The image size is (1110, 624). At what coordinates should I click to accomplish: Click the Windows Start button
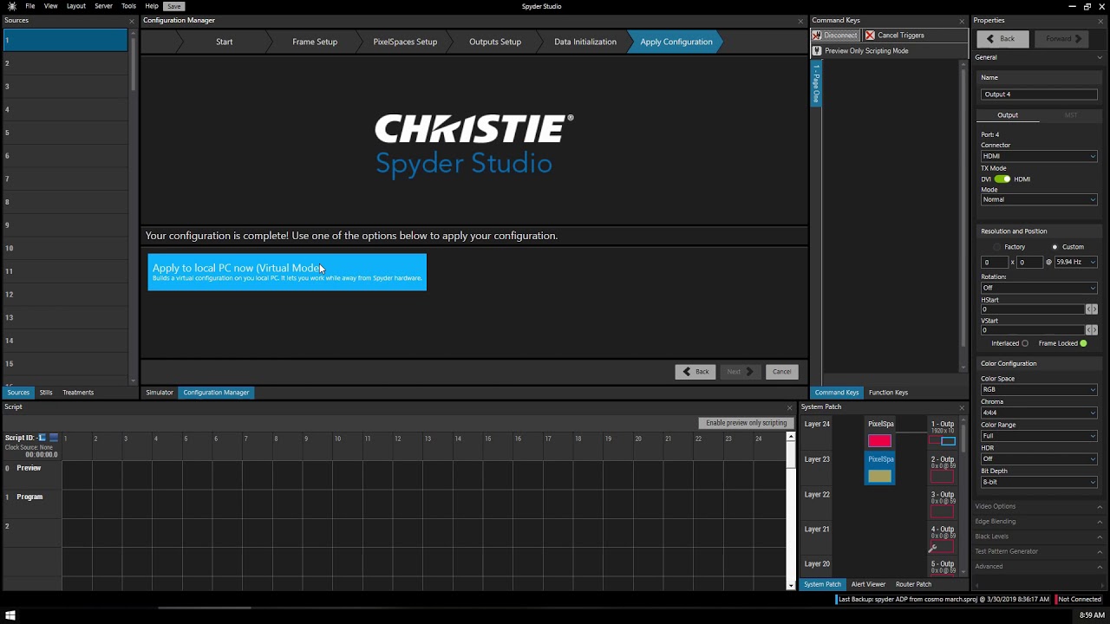click(x=11, y=615)
